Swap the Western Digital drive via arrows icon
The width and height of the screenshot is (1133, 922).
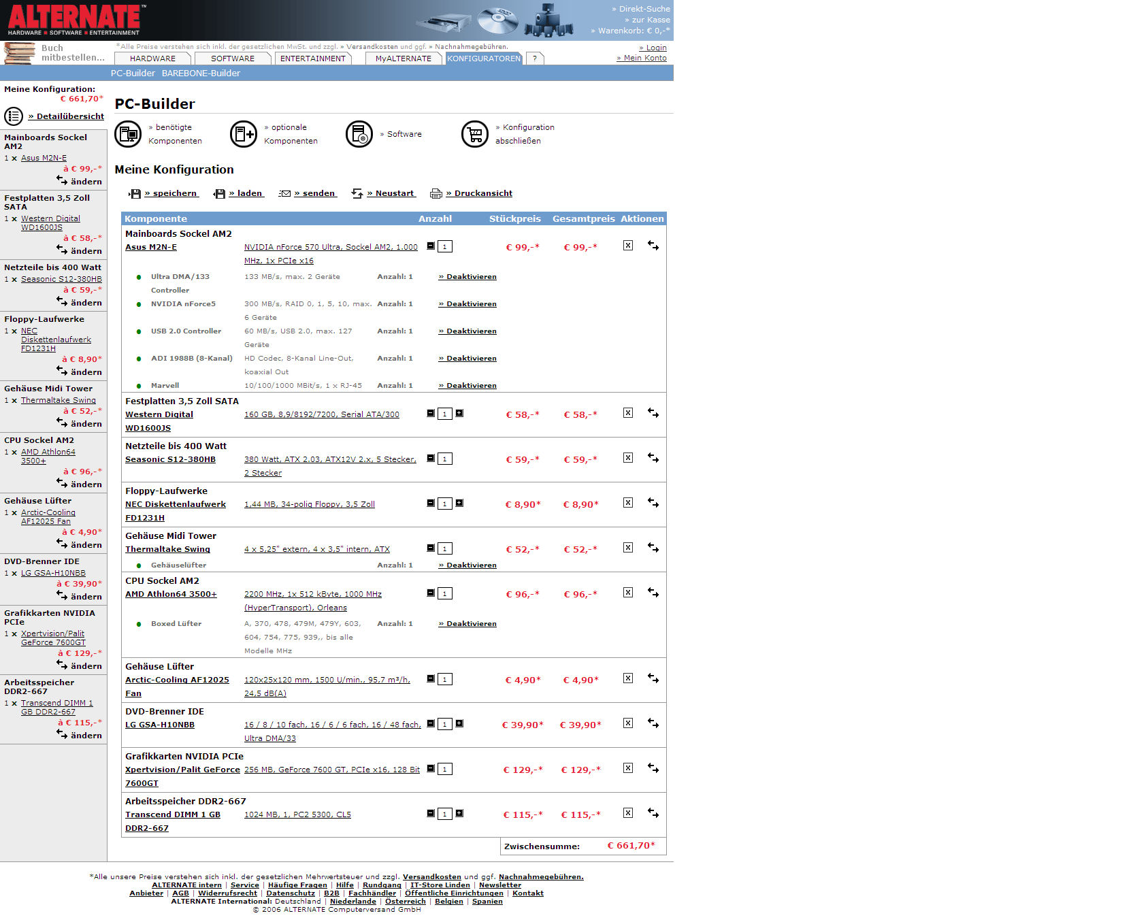pyautogui.click(x=653, y=413)
